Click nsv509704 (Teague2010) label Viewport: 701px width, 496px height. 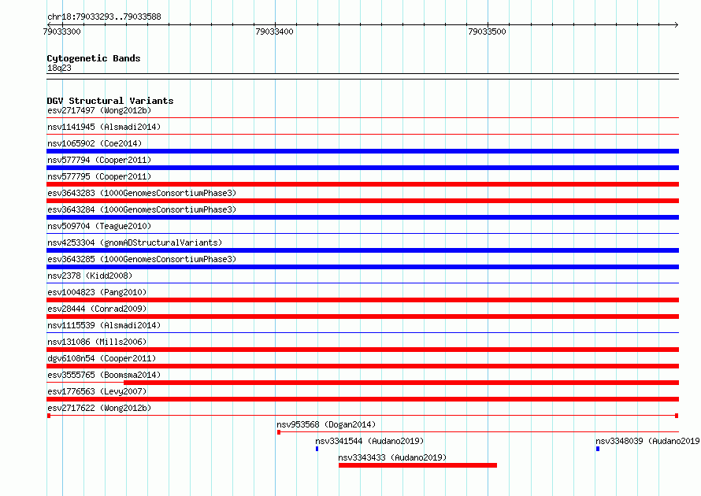pyautogui.click(x=99, y=226)
